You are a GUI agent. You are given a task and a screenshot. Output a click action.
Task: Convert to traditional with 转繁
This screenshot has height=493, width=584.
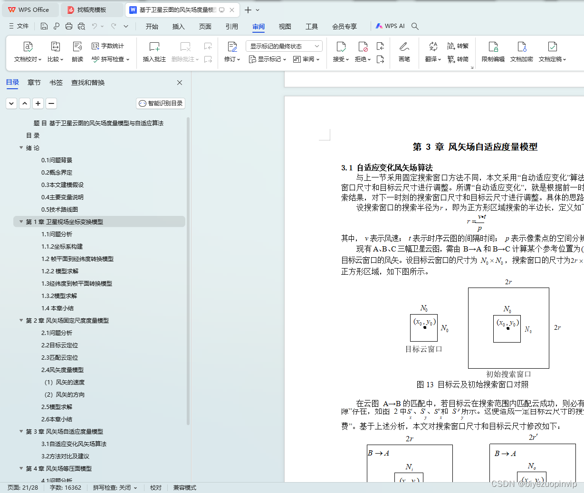pyautogui.click(x=458, y=46)
